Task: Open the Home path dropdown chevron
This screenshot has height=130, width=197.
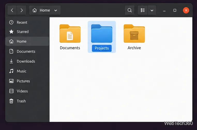Action: click(x=56, y=11)
